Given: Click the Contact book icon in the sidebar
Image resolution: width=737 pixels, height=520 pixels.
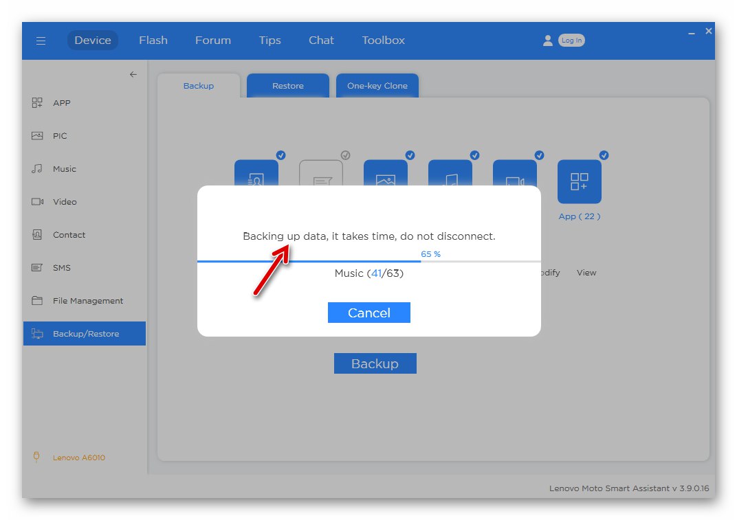Looking at the screenshot, I should click(x=37, y=234).
